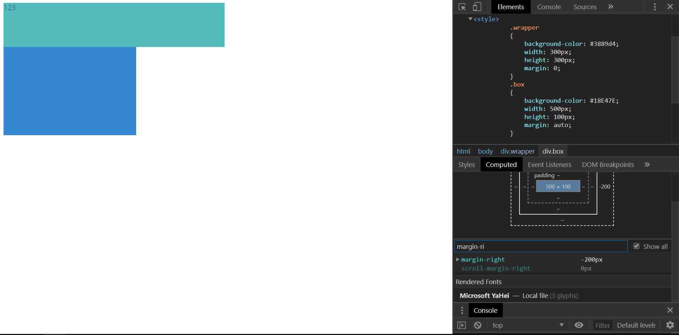Image resolution: width=679 pixels, height=335 pixels.
Task: Open the Styles sidebar tab
Action: click(x=466, y=164)
